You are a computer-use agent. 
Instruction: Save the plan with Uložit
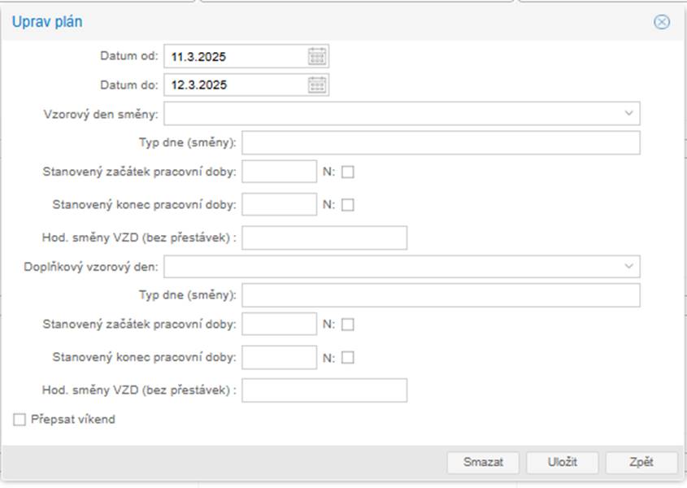click(x=562, y=462)
